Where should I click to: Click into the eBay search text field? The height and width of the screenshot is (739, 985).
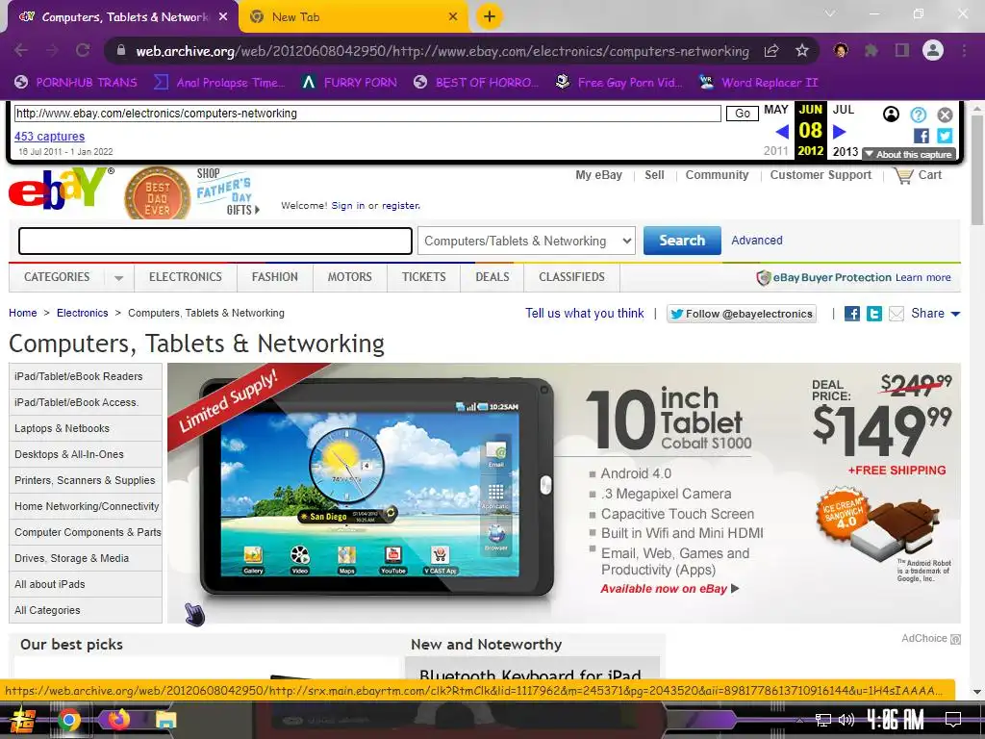point(215,241)
